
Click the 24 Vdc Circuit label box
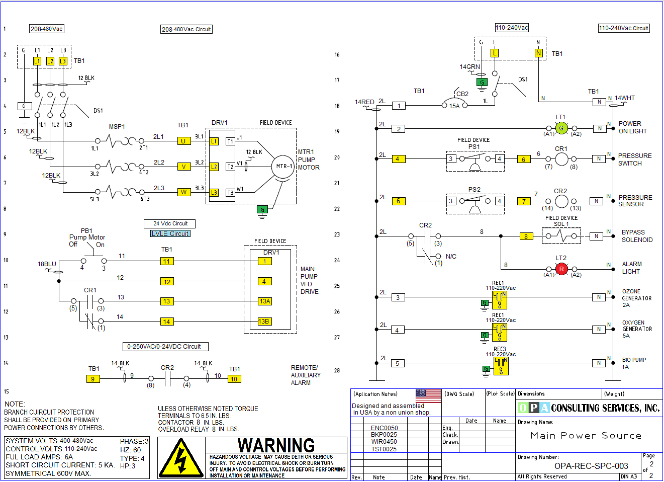tap(170, 223)
